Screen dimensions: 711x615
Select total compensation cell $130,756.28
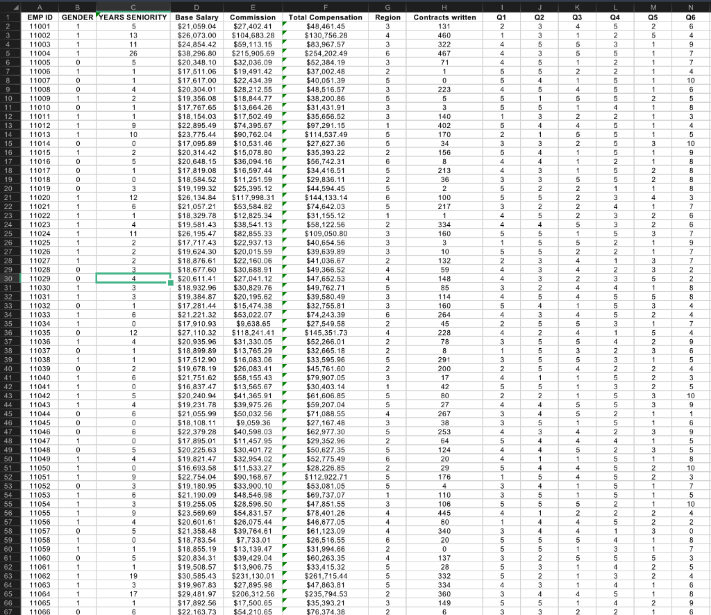(x=326, y=35)
